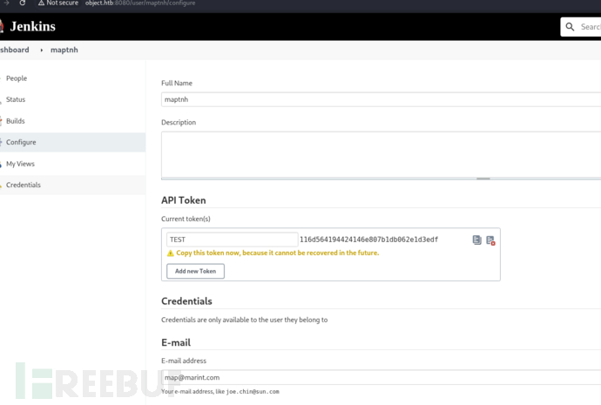Click the TEST token name field

pyautogui.click(x=232, y=240)
